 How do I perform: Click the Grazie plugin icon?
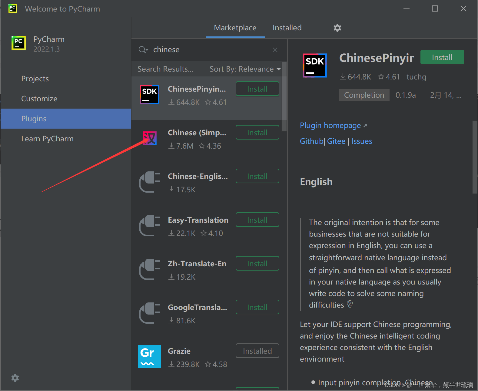coord(150,357)
